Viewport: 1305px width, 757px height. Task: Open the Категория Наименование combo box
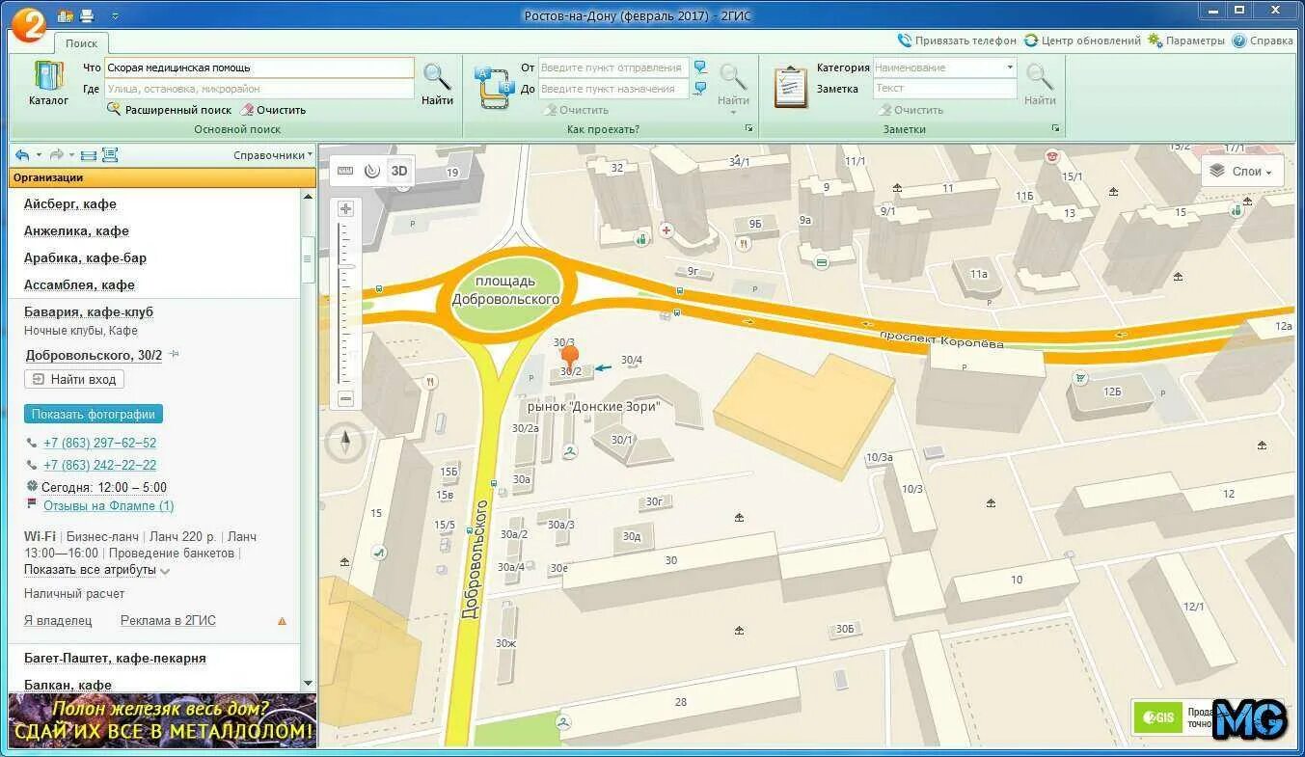click(x=945, y=68)
